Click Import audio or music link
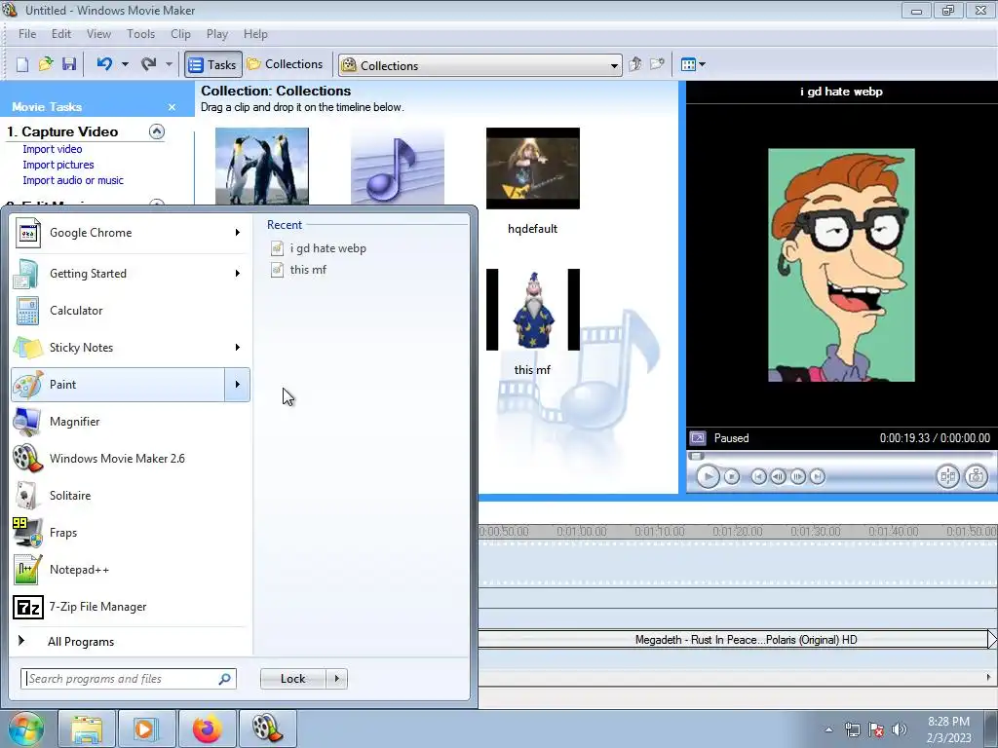Screen dimensions: 998x748 point(73,180)
